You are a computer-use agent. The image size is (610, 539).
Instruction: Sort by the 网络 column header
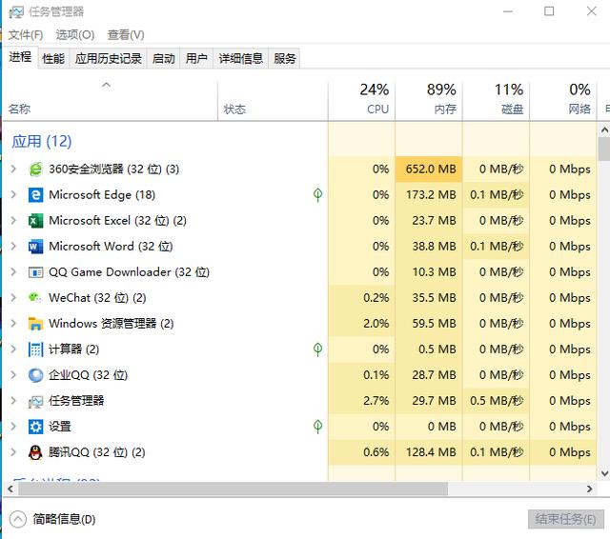[563, 100]
